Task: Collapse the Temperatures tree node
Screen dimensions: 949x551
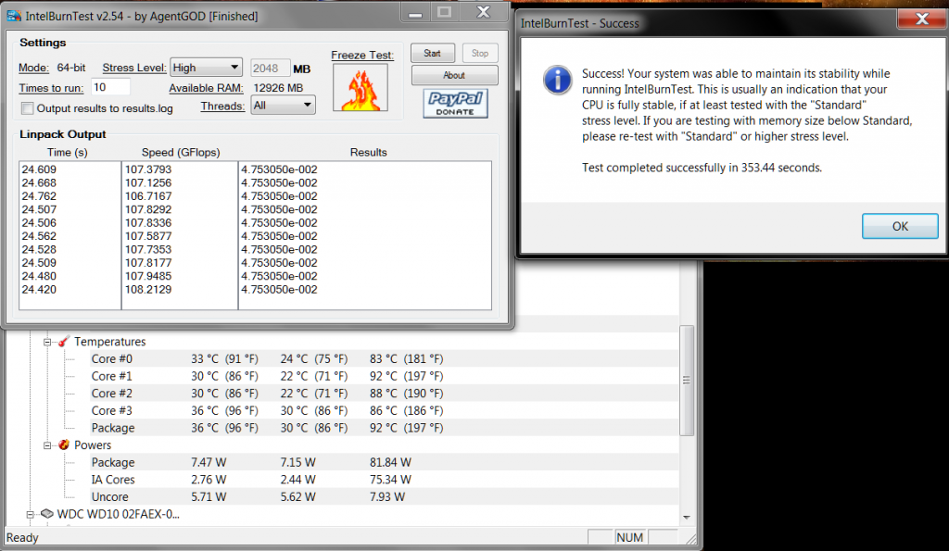Action: [x=47, y=343]
